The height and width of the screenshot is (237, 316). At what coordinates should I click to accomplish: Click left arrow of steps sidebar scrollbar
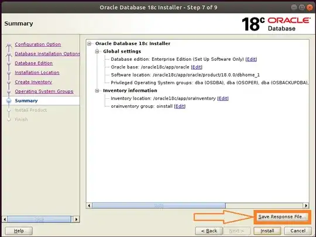click(5, 219)
